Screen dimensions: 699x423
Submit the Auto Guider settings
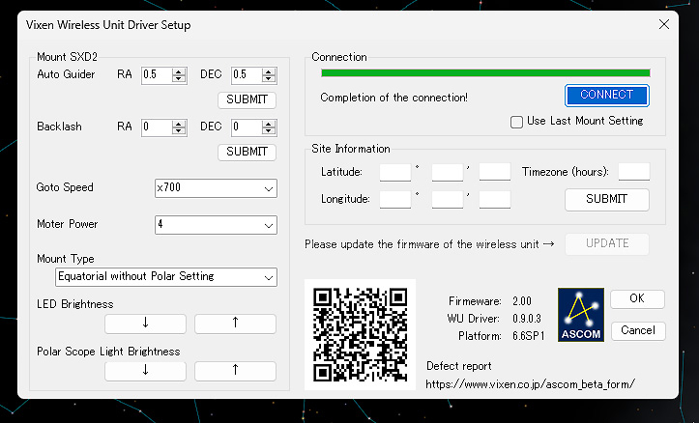(x=247, y=99)
